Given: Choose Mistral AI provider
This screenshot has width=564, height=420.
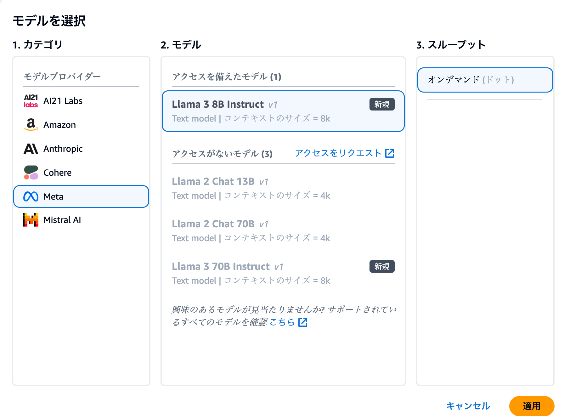Looking at the screenshot, I should 81,220.
